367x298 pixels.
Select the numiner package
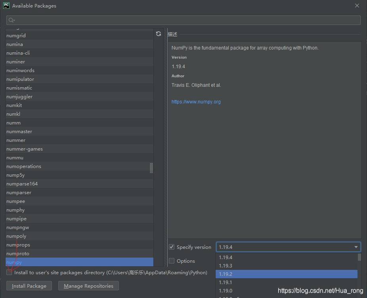[79, 62]
